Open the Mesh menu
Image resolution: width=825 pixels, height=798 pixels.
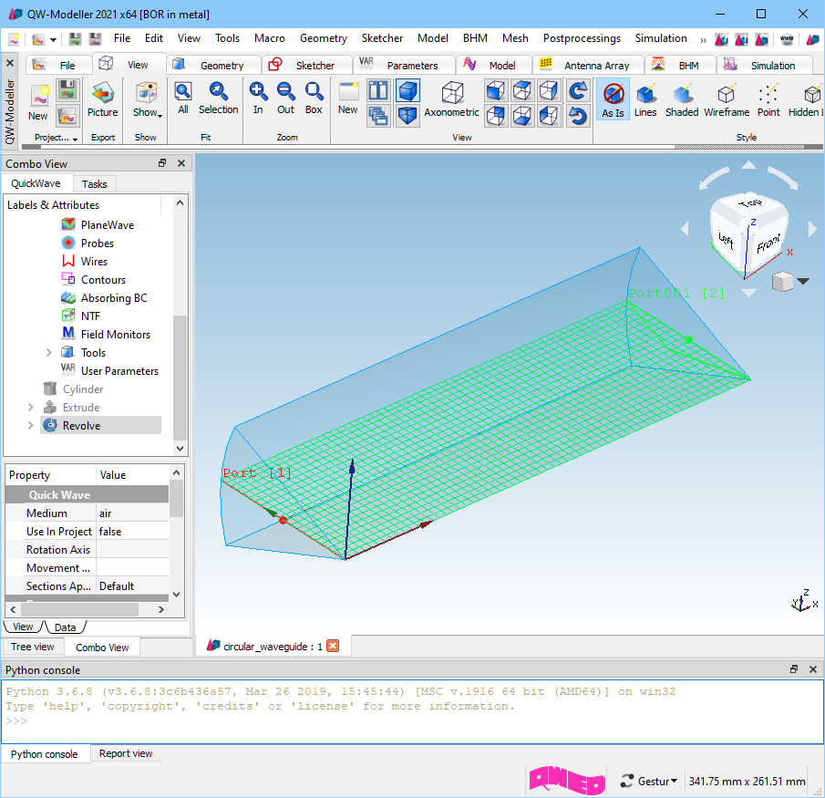tap(515, 38)
